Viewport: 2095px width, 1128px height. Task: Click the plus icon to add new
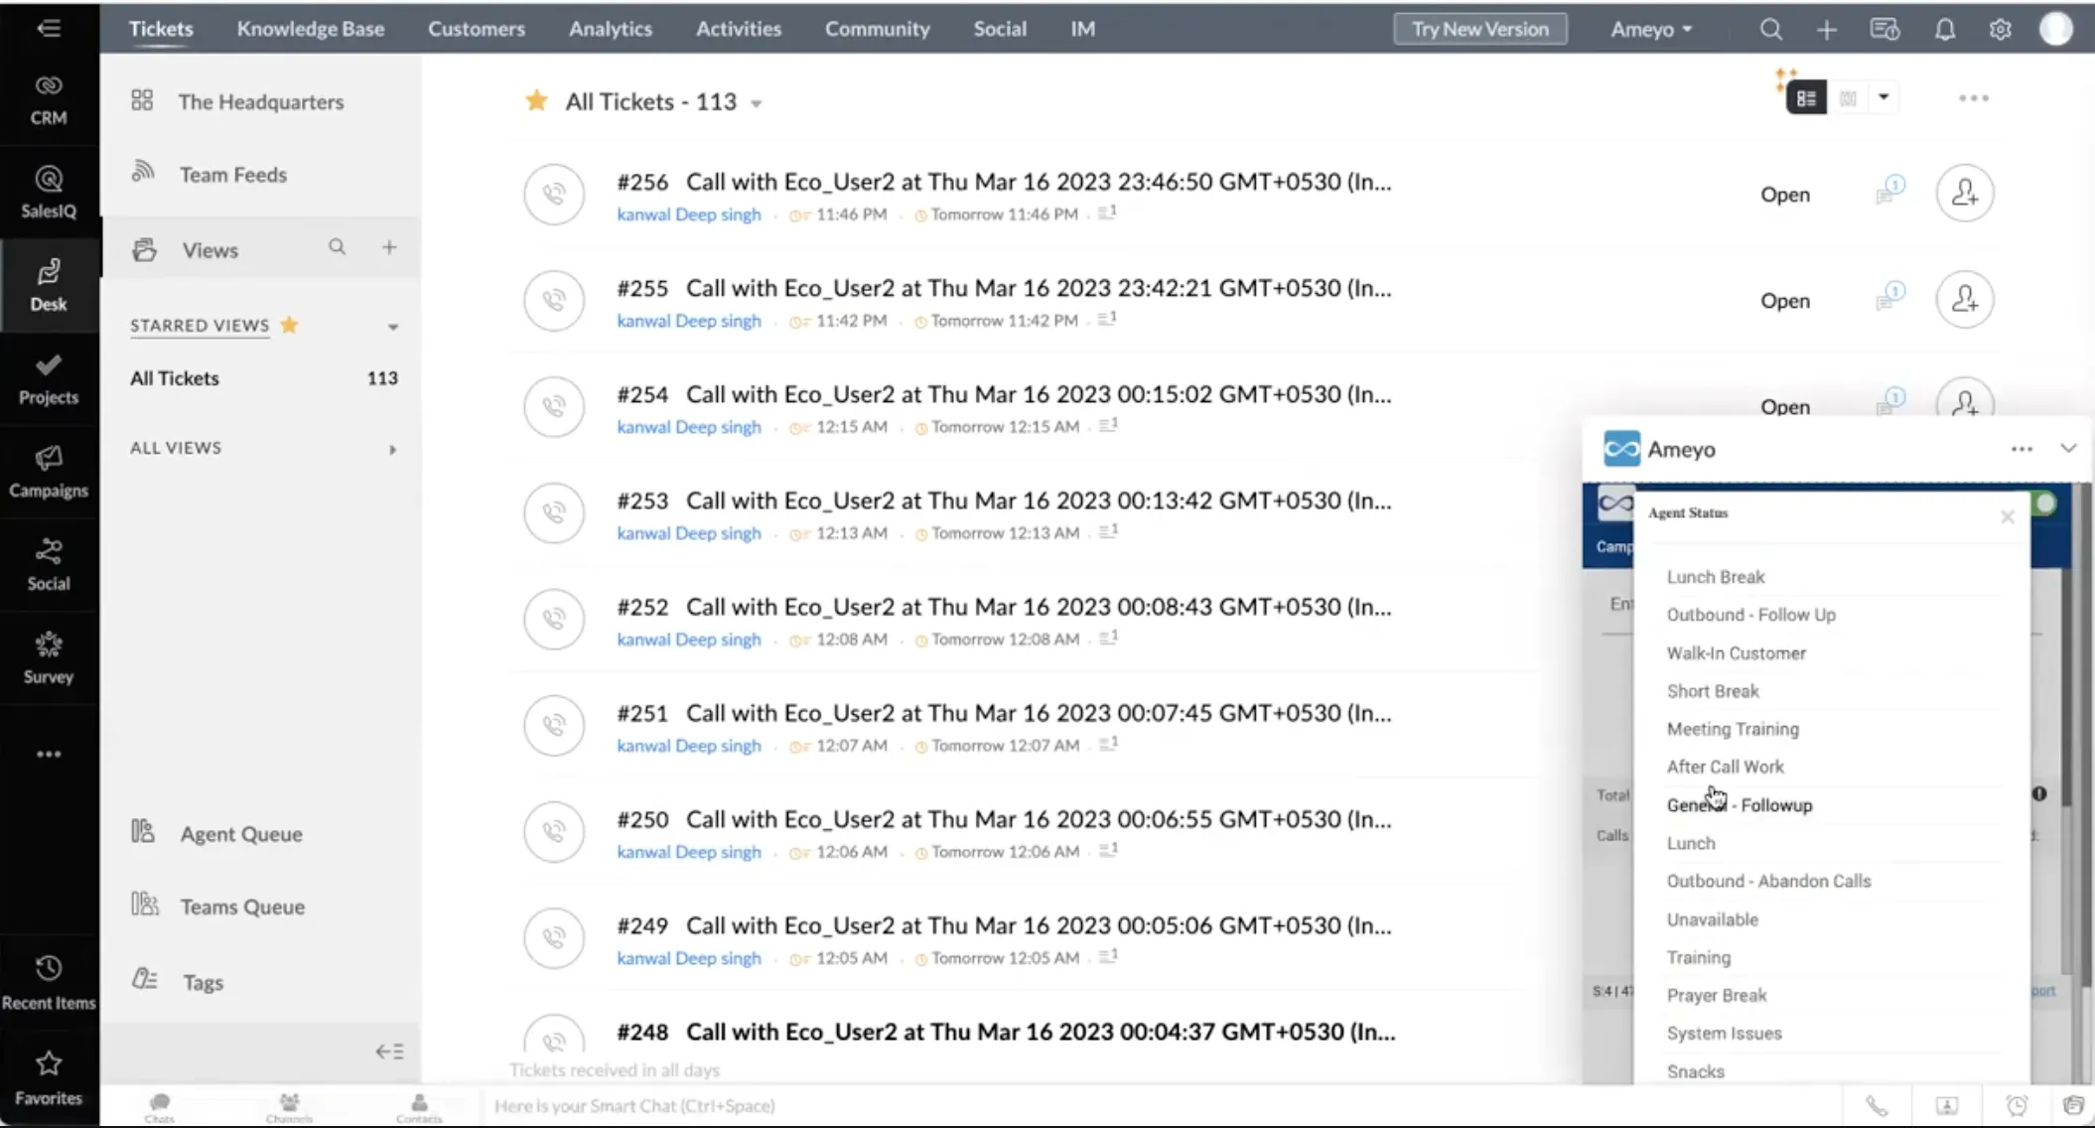[1827, 30]
